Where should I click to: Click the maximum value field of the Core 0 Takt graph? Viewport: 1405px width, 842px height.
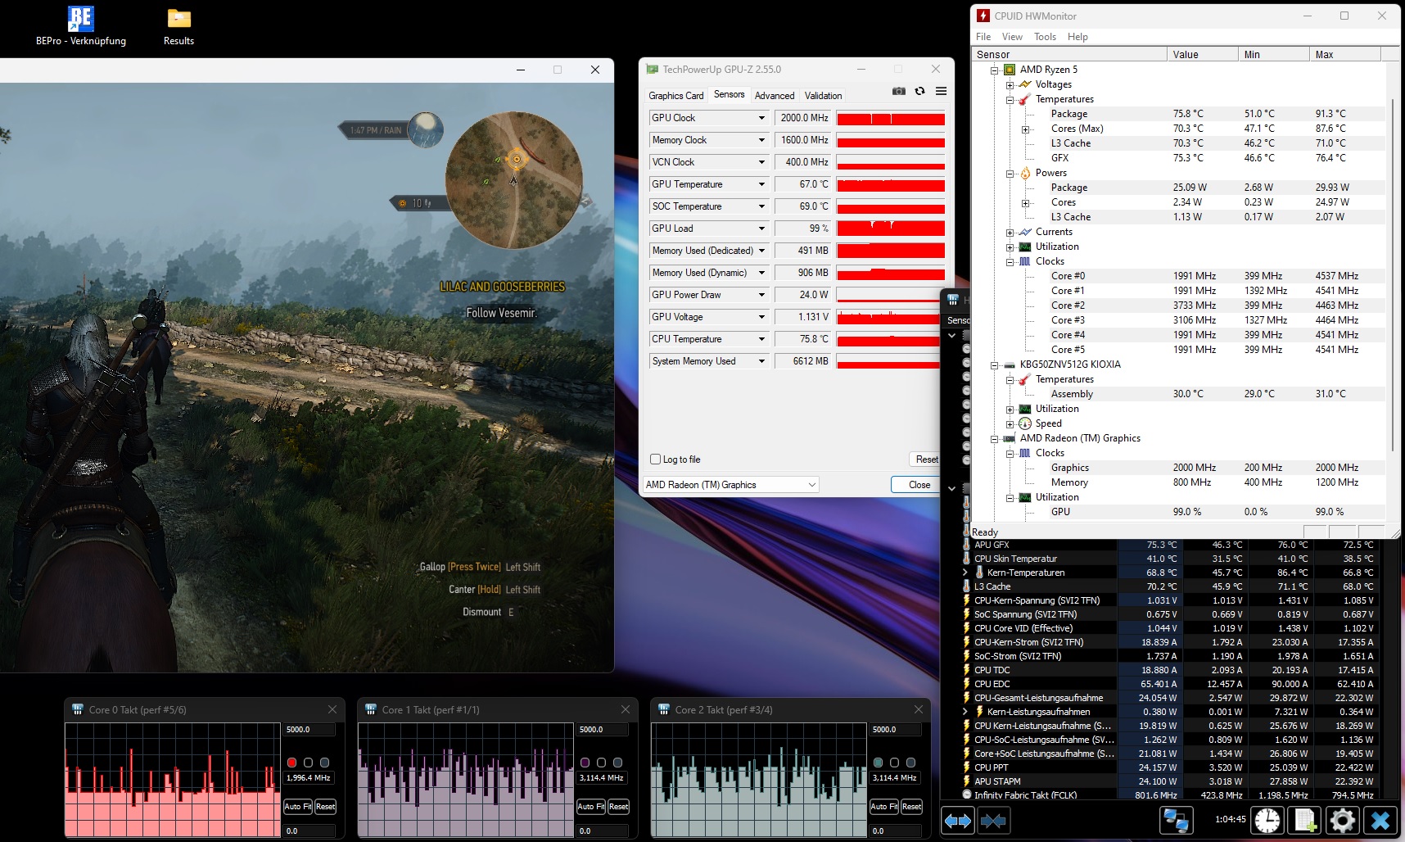(x=309, y=729)
